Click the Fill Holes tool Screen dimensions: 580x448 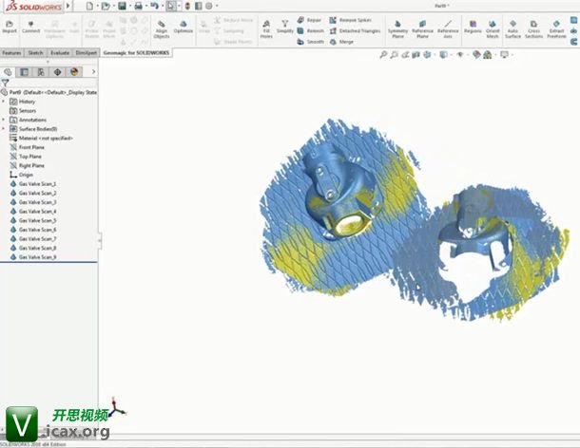[267, 28]
